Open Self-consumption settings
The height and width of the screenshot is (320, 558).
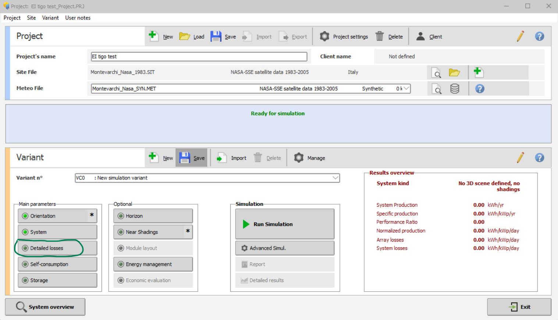[x=57, y=264]
